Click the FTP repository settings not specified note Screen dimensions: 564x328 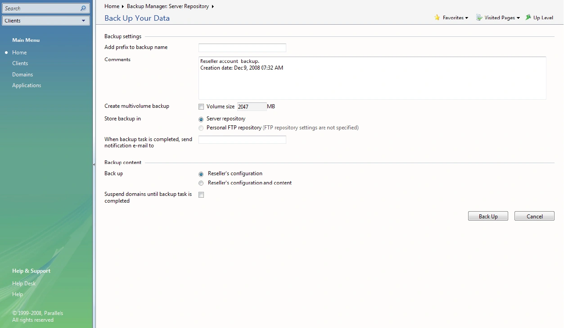(x=311, y=128)
